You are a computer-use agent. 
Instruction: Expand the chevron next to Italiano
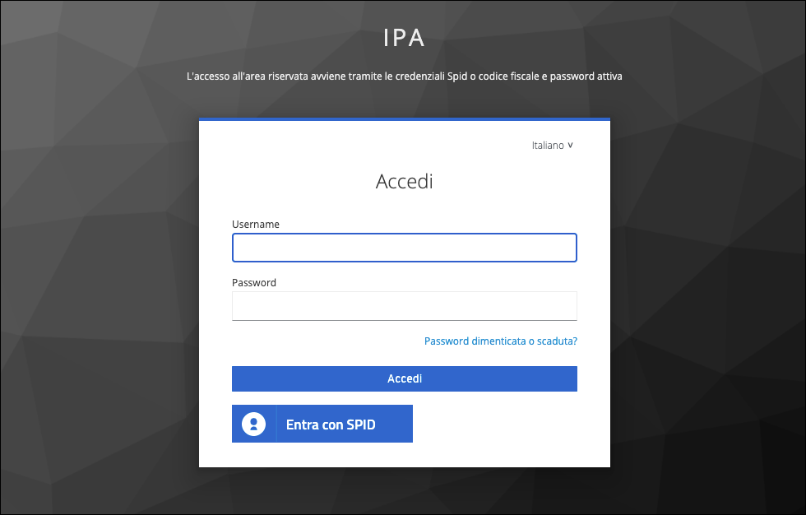pos(570,146)
